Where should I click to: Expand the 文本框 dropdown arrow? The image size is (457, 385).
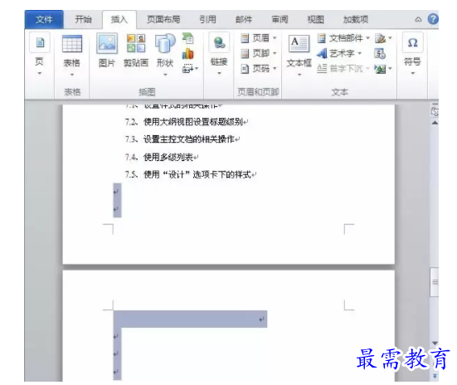tap(299, 75)
